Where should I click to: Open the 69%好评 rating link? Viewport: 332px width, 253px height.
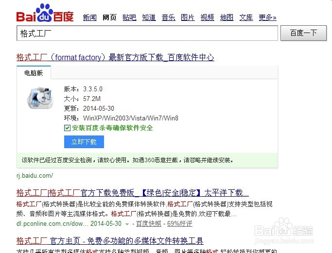pyautogui.click(x=180, y=223)
